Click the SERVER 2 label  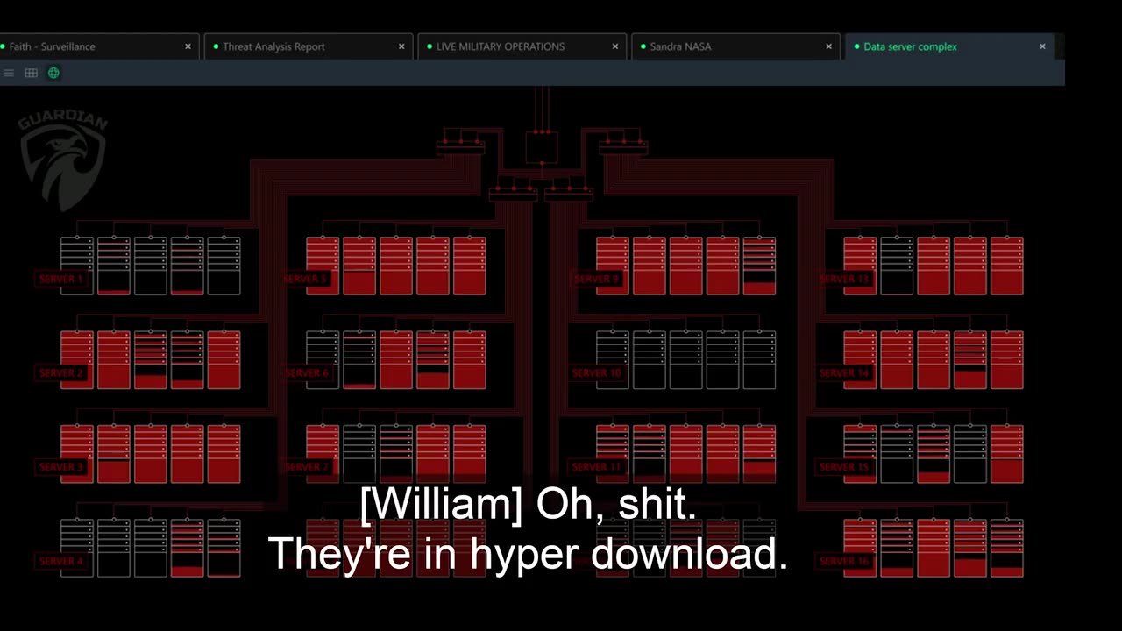click(60, 372)
